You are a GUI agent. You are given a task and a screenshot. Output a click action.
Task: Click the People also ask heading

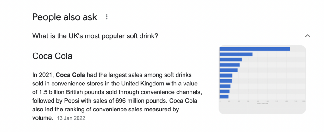coord(65,17)
